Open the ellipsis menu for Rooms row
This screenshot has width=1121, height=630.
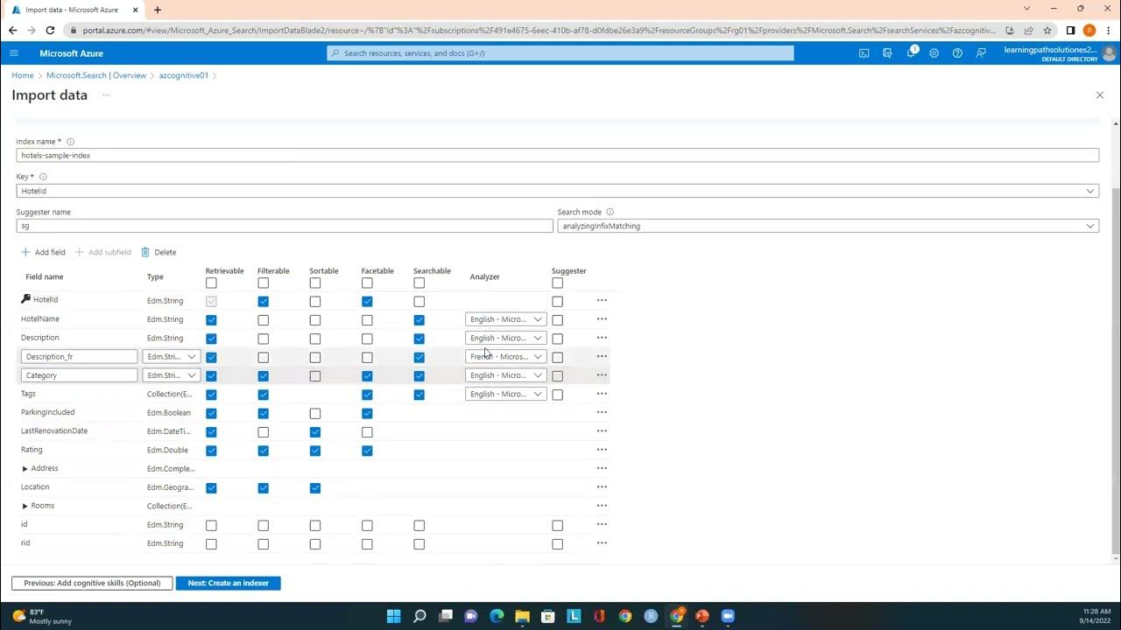(602, 506)
